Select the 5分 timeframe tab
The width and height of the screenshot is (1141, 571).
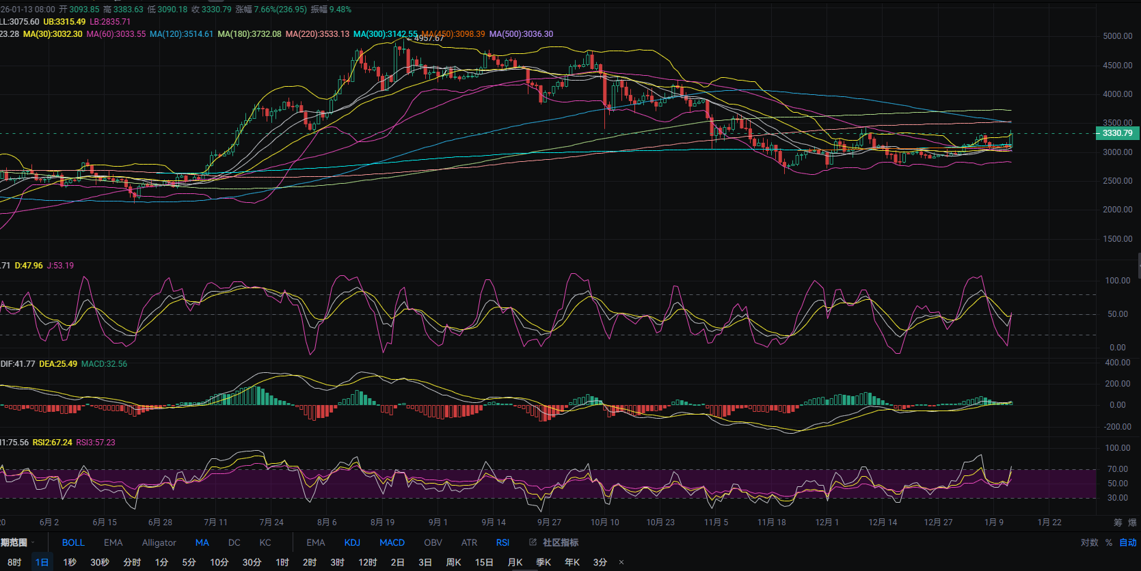tap(189, 562)
